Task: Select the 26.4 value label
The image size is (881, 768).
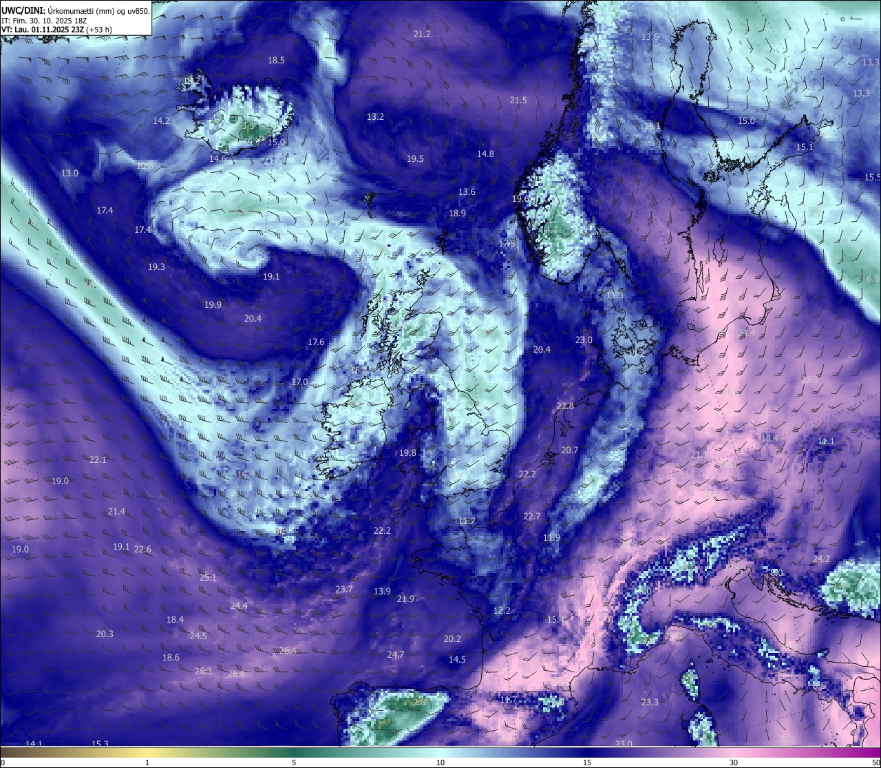Action: point(288,651)
